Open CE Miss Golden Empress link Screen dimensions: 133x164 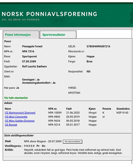point(20,121)
